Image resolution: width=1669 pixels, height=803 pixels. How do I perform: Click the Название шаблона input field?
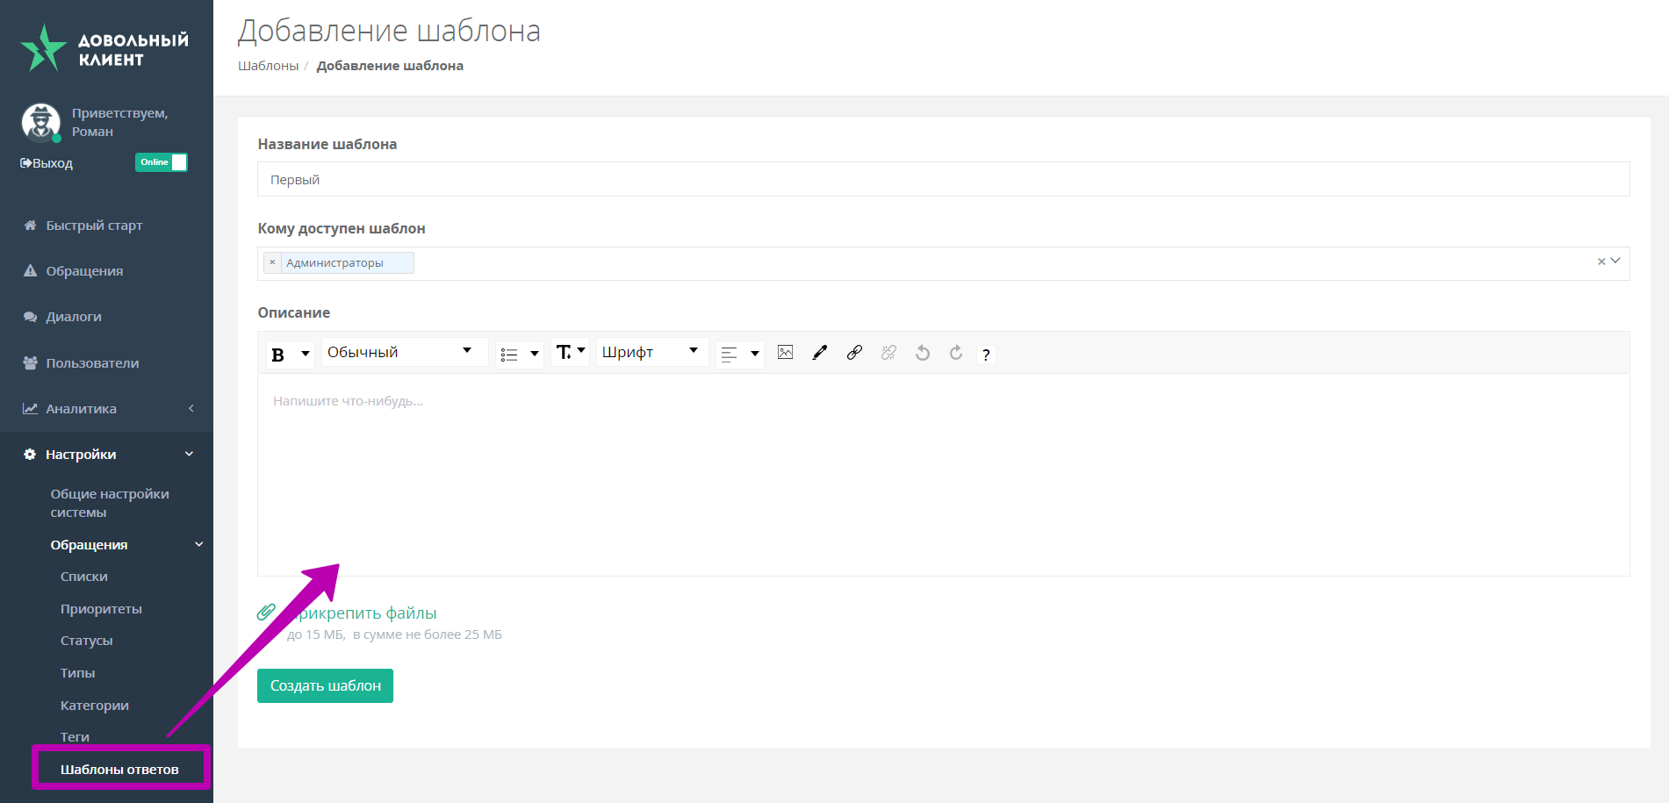click(x=943, y=180)
